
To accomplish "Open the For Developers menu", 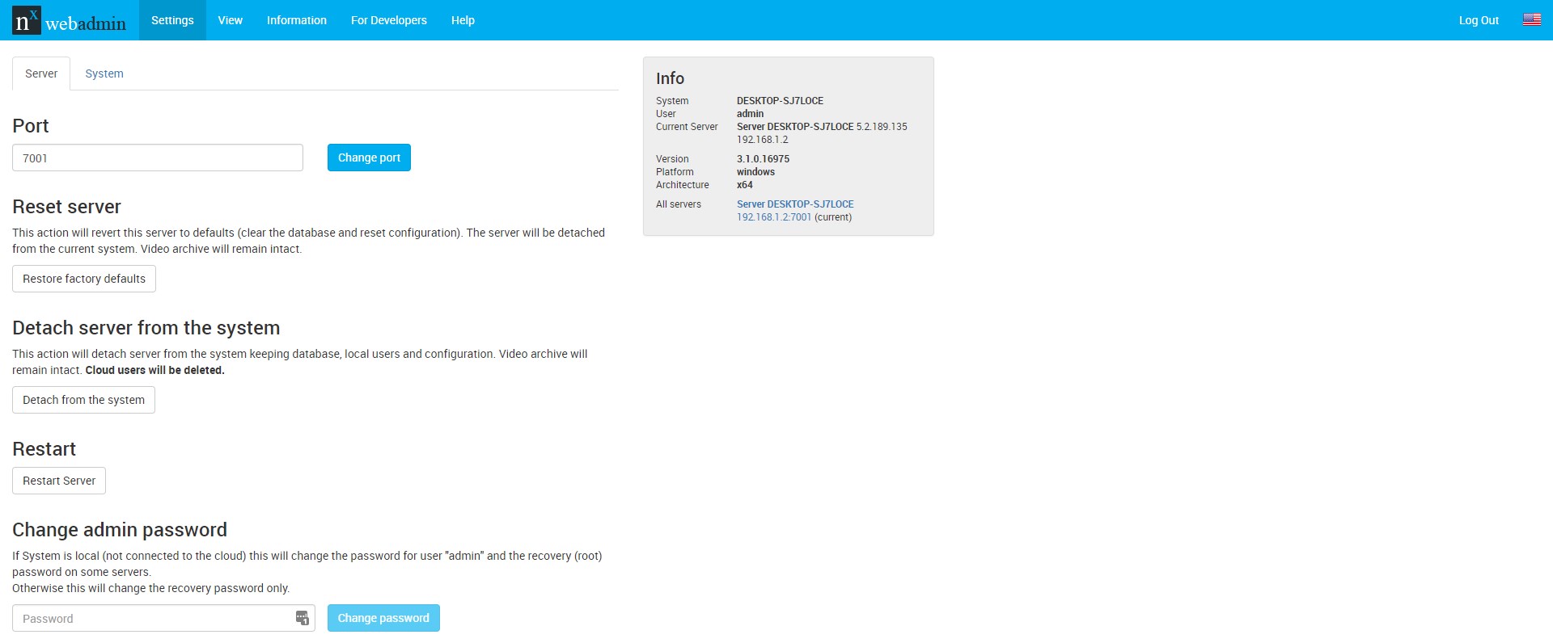I will [x=389, y=20].
